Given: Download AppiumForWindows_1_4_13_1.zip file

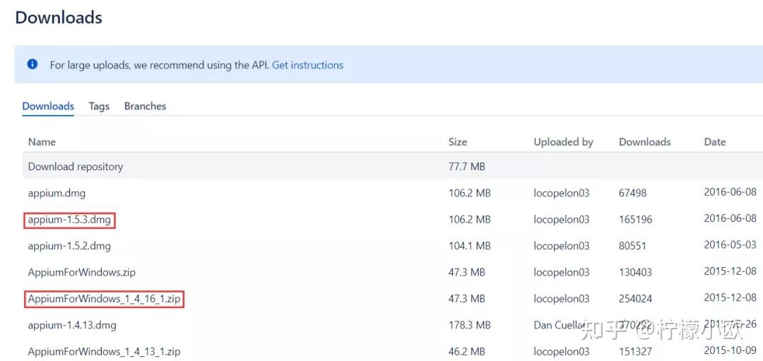Looking at the screenshot, I should coord(104,351).
